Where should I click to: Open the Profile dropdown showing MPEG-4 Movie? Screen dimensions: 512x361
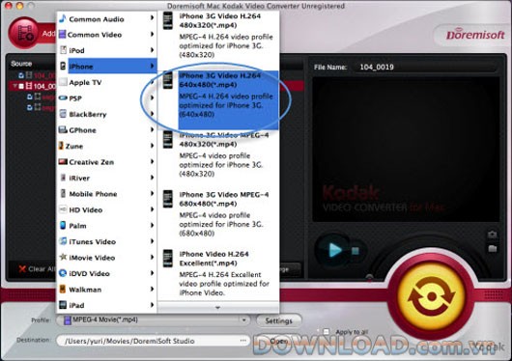click(154, 319)
